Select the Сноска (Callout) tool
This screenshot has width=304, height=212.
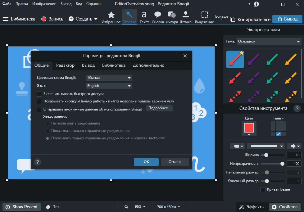point(158,17)
